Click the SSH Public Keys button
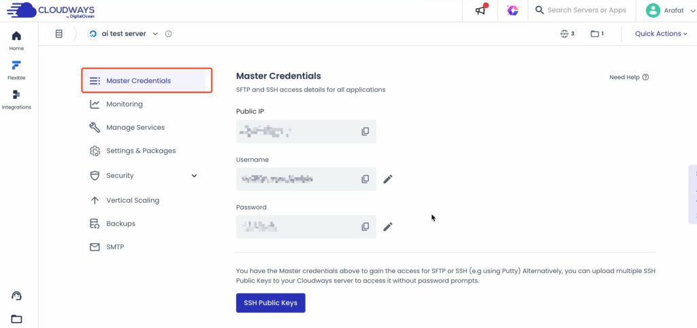The height and width of the screenshot is (328, 697). pos(270,303)
